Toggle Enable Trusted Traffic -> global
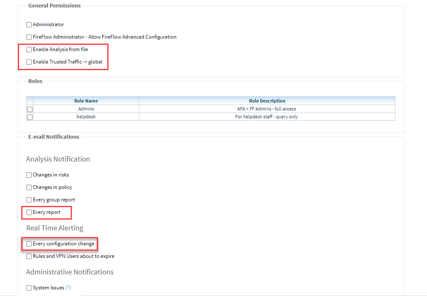This screenshot has height=296, width=427. click(29, 62)
